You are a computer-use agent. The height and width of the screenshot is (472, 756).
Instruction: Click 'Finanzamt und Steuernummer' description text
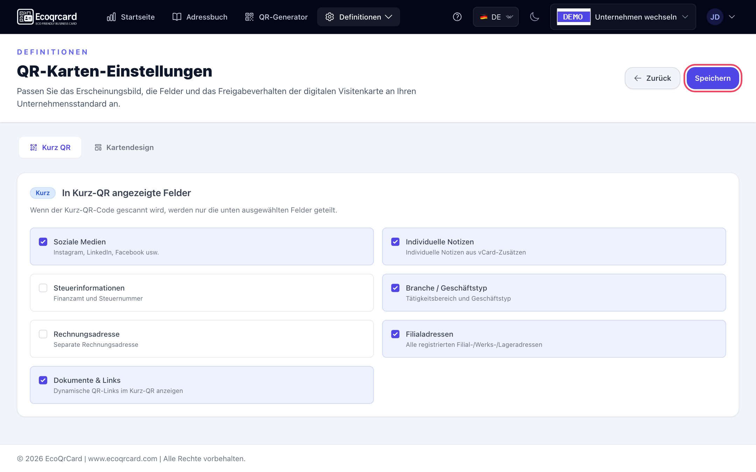pos(98,298)
